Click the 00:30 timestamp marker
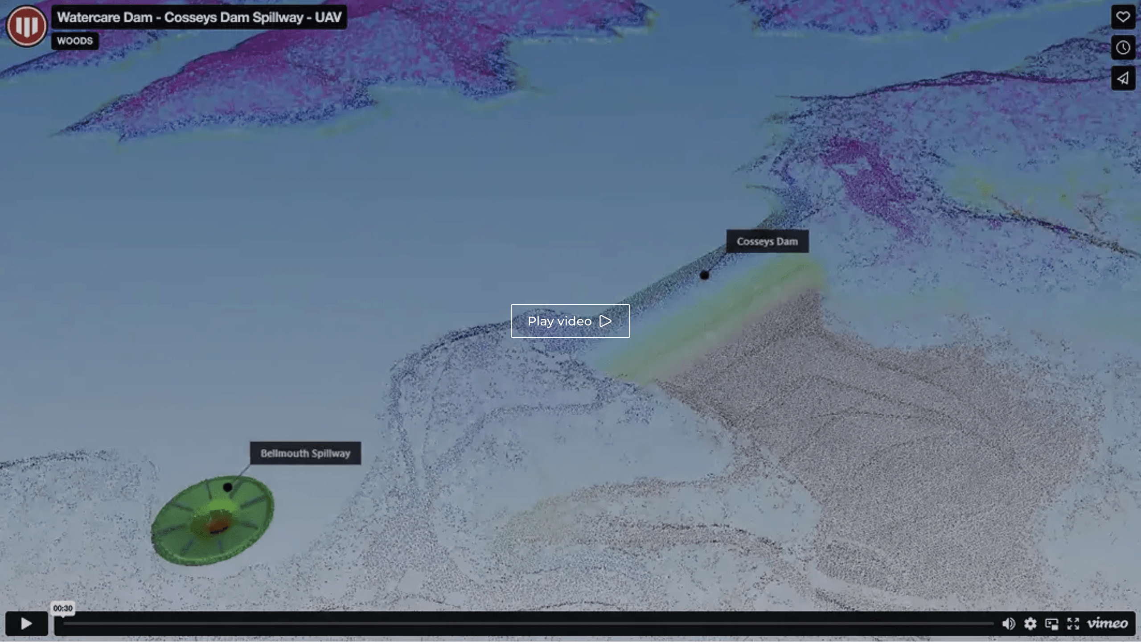1141x642 pixels. (x=63, y=608)
